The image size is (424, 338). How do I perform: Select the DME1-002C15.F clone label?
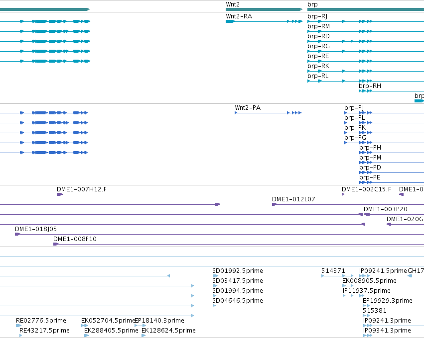tap(366, 189)
